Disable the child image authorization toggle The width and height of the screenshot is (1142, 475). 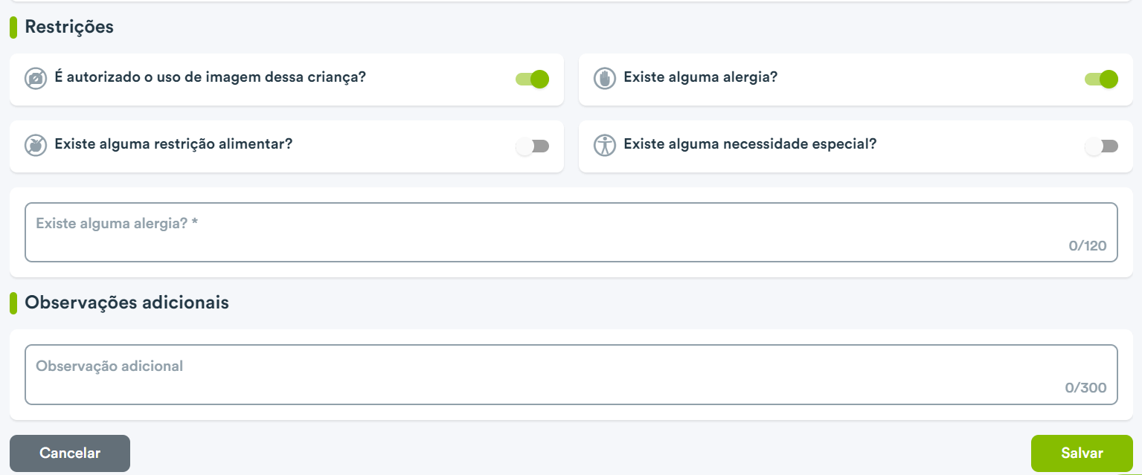pos(532,79)
